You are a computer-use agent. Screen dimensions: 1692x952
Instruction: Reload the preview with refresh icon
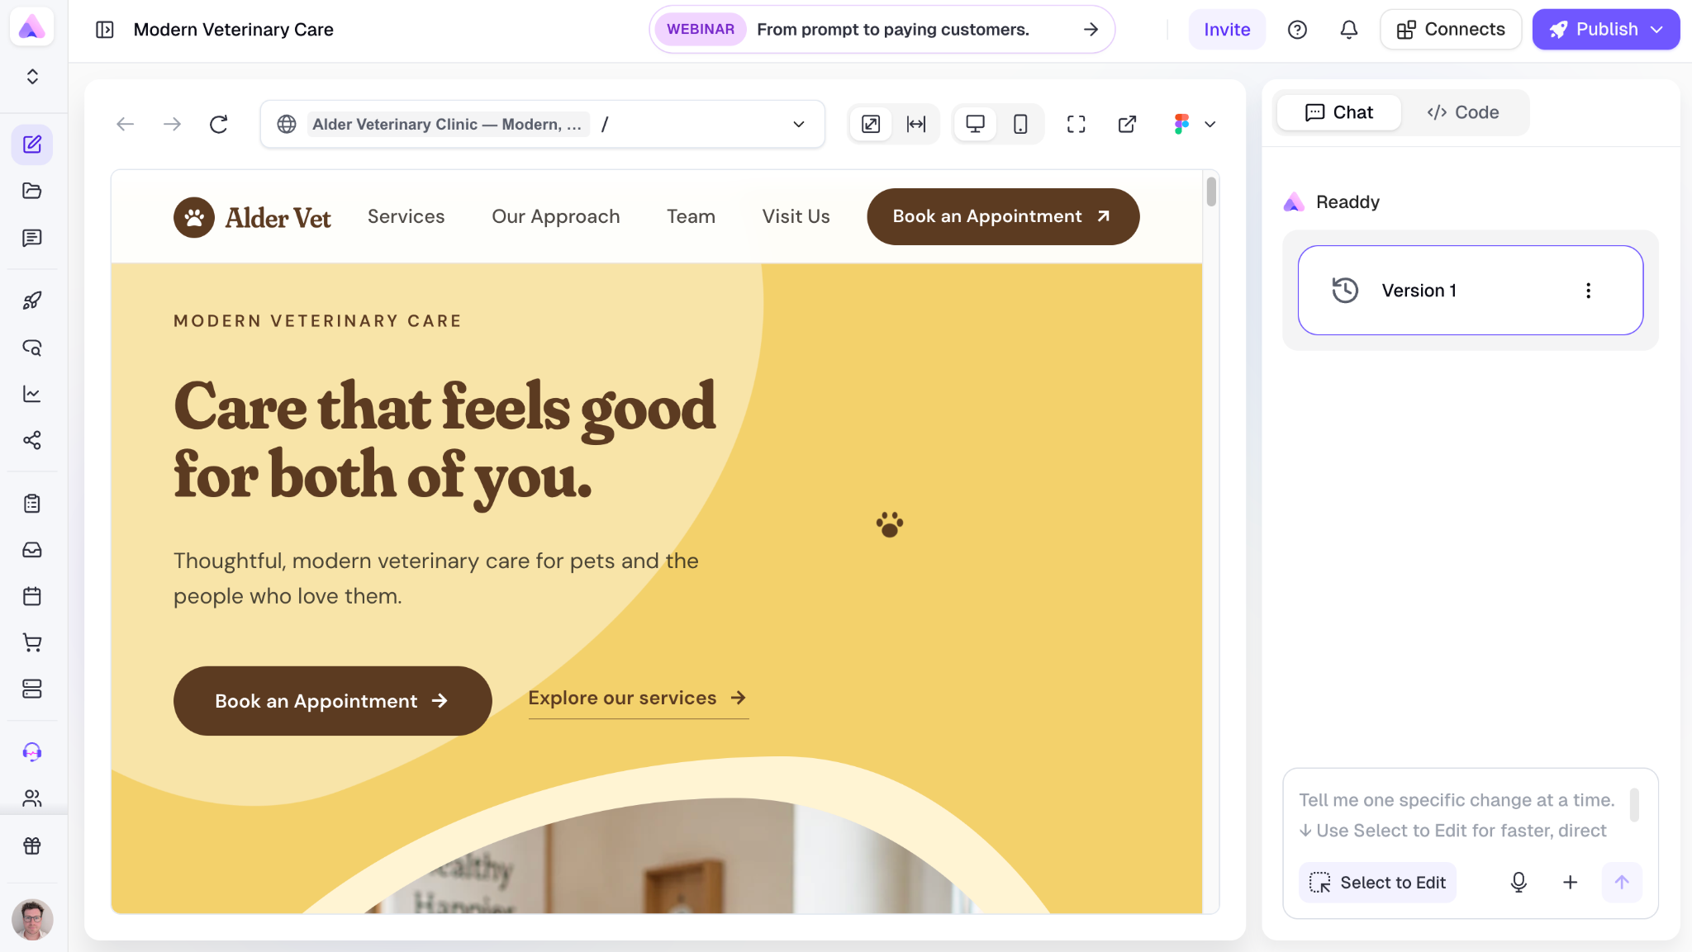click(x=219, y=124)
